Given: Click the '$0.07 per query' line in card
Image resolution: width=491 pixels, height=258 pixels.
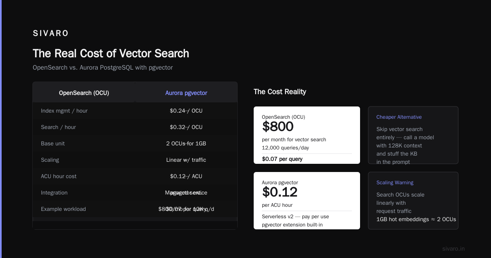Looking at the screenshot, I should click(282, 159).
